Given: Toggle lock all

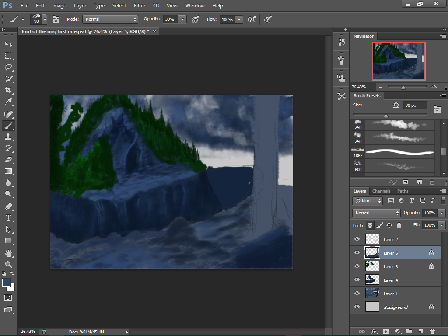Looking at the screenshot, I should click(x=399, y=225).
